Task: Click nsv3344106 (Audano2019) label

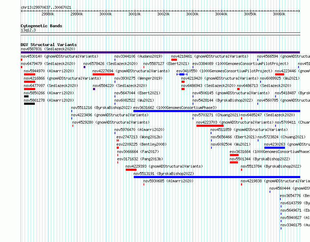Action: coord(138,56)
